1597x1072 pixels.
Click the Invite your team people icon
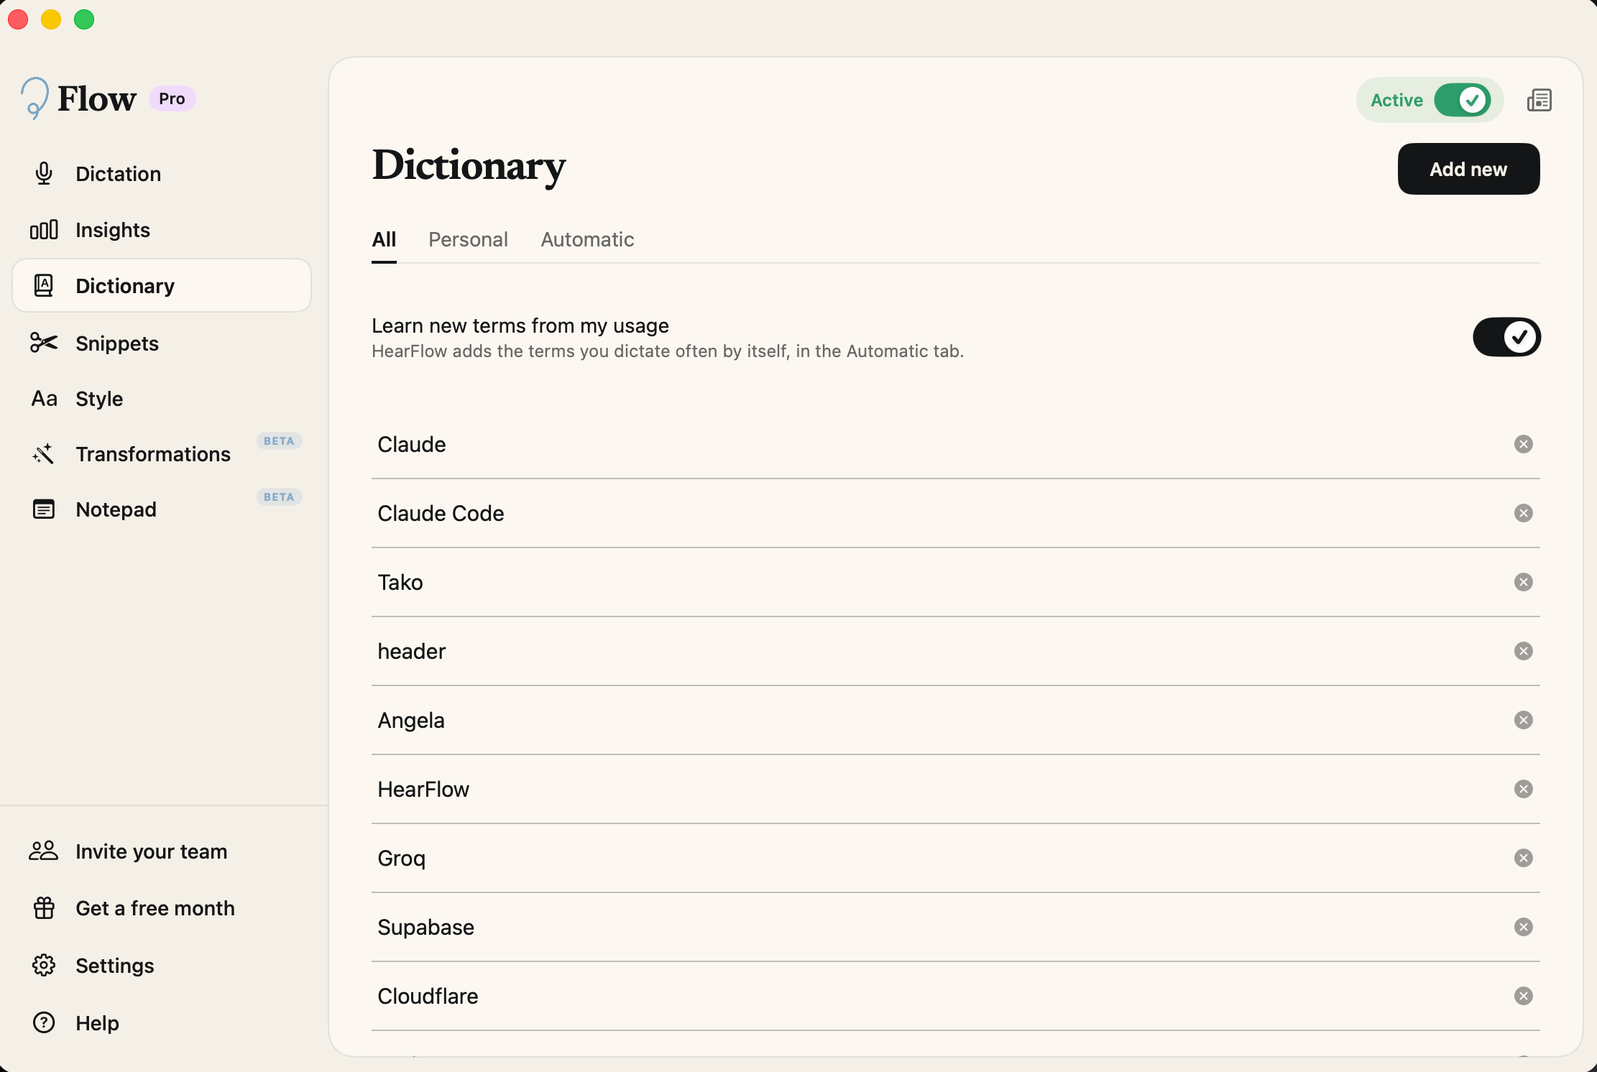click(x=44, y=851)
